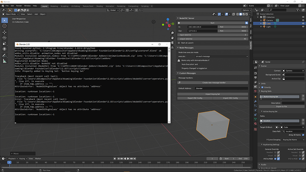The image size is (306, 172).
Task: Select the Annotate pencil tool
Action: [x=4, y=55]
